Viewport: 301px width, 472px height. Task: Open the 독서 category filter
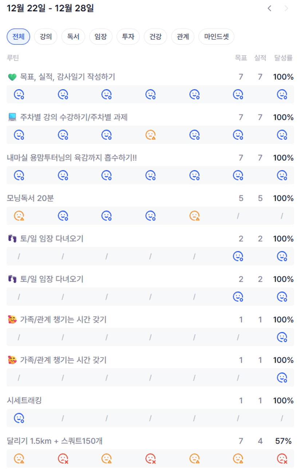(x=73, y=37)
